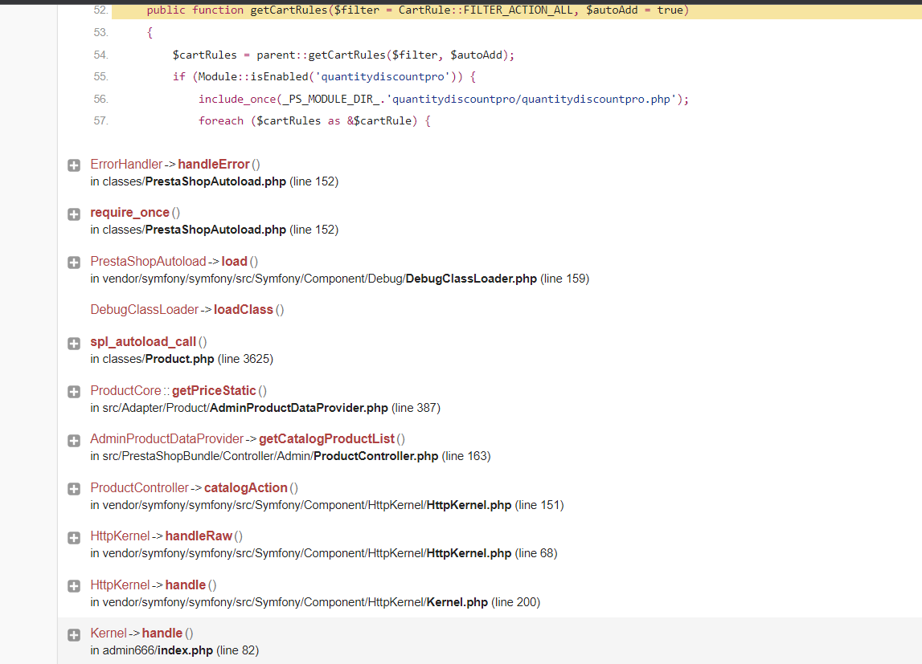Viewport: 922px width, 664px height.
Task: Click the line number 53
Action: (100, 32)
